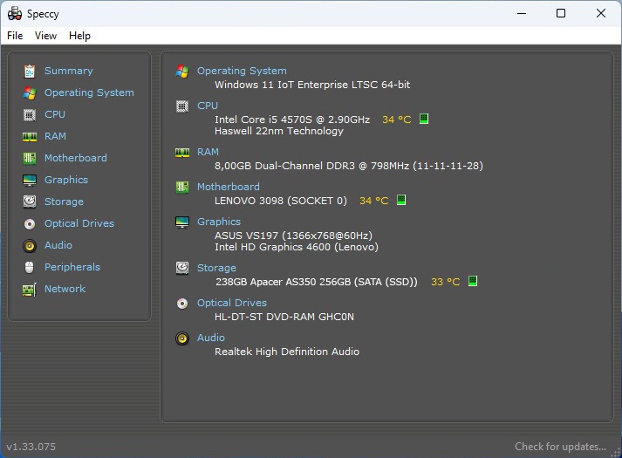Image resolution: width=622 pixels, height=458 pixels.
Task: Click LENOVO 3098 (SOCKET 0) text
Action: pos(281,201)
